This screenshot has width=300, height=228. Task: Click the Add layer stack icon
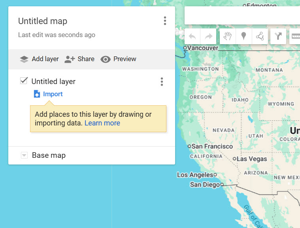point(24,59)
